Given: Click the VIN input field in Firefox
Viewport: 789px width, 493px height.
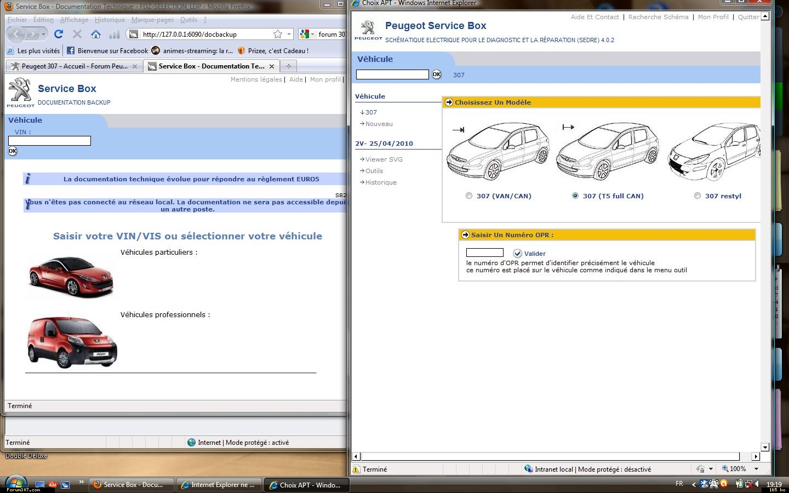Looking at the screenshot, I should [x=49, y=141].
